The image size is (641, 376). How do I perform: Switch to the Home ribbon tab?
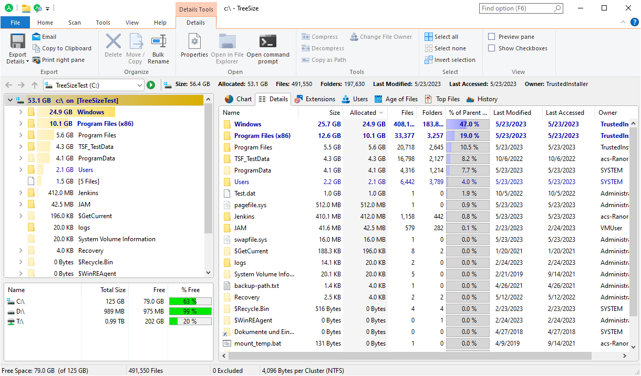point(45,22)
